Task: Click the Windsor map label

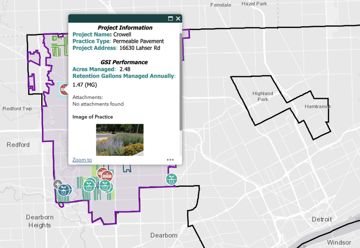Action: pos(339,243)
